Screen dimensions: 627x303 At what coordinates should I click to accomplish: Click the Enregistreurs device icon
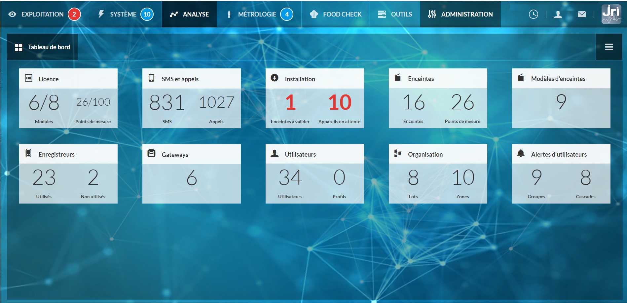28,153
